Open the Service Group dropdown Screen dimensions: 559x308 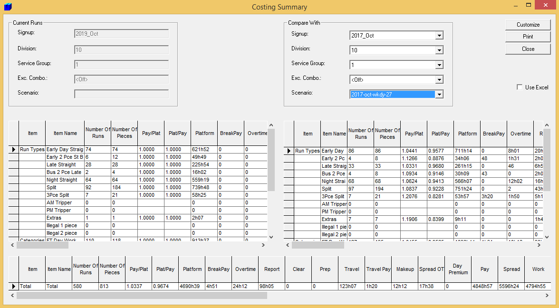(440, 65)
